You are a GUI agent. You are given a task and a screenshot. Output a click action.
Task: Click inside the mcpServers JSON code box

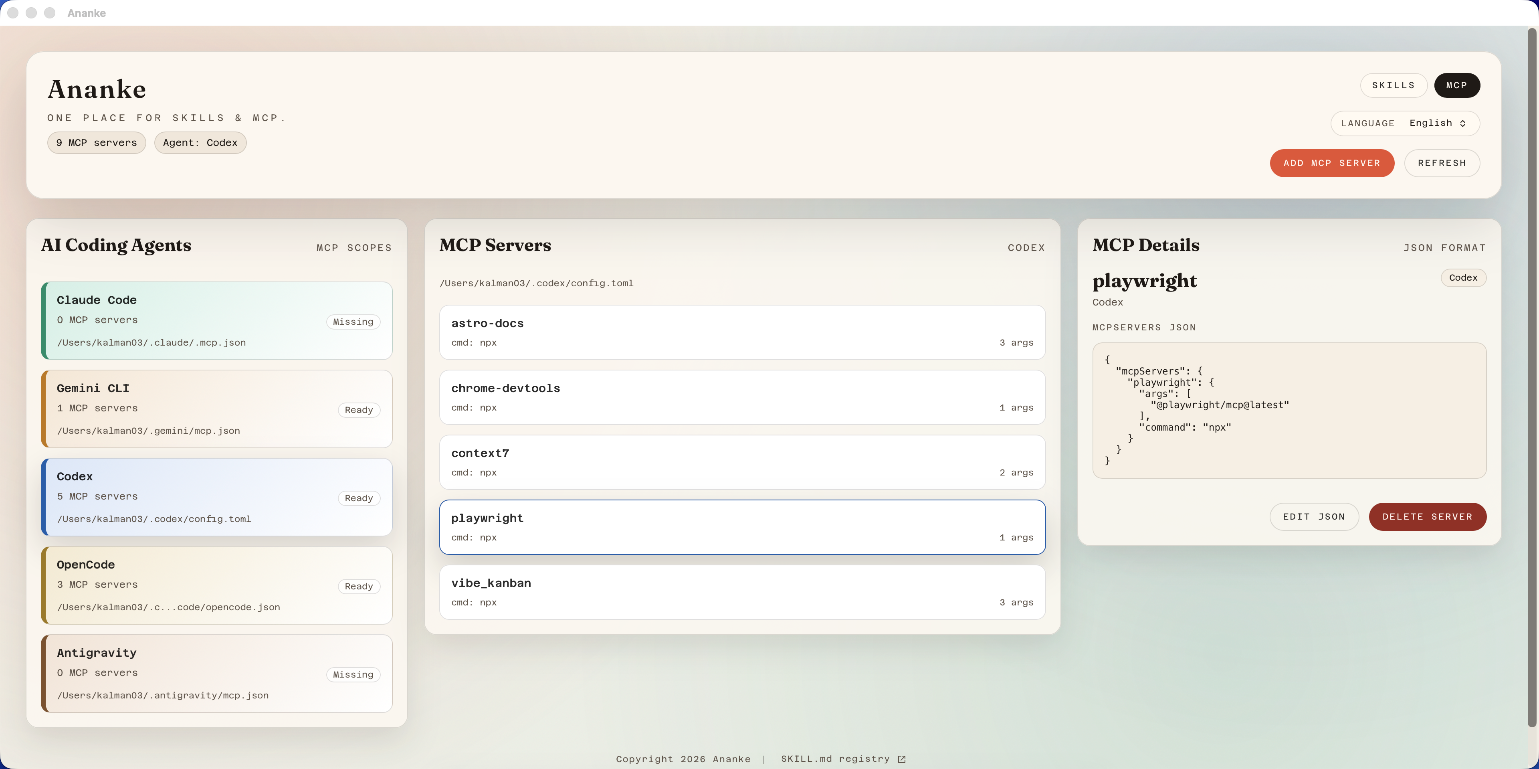tap(1289, 410)
